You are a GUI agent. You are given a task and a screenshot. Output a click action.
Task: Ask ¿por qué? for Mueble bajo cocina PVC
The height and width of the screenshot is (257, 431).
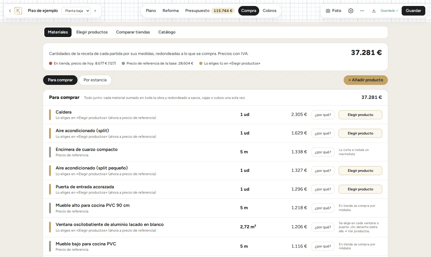(323, 246)
